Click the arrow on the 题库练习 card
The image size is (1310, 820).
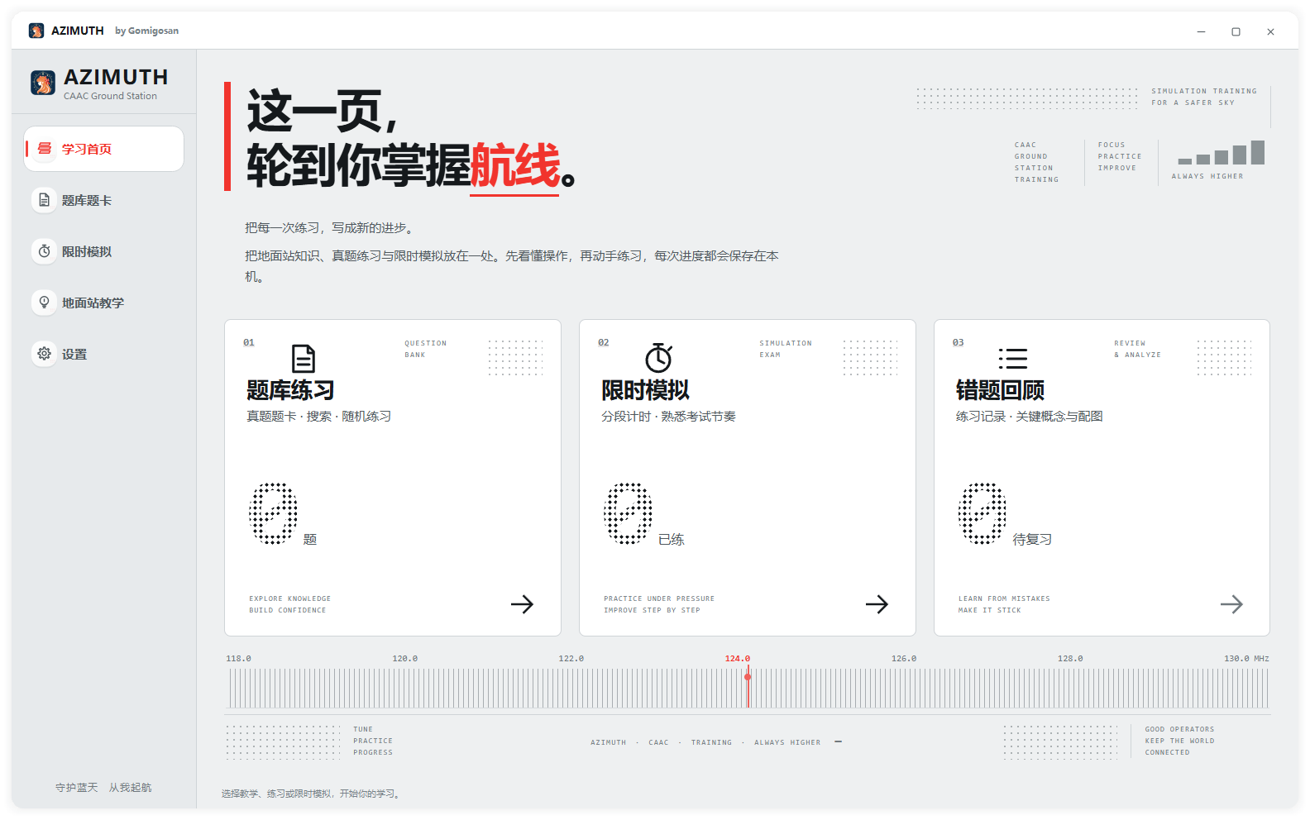tap(522, 604)
